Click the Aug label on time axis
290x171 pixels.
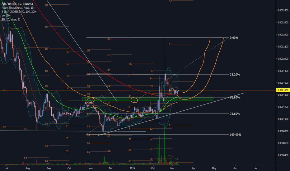tap(28, 168)
